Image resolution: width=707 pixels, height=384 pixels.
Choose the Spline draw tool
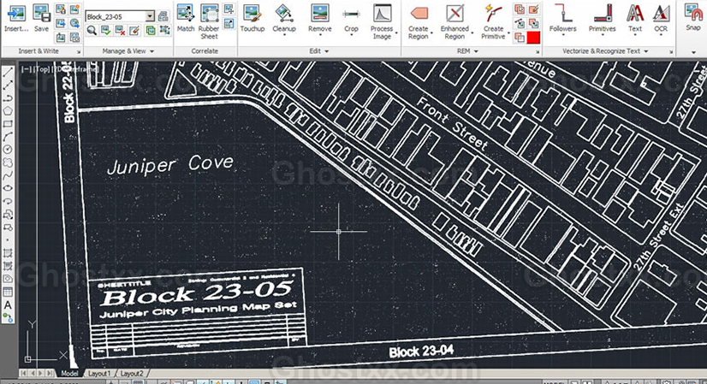click(x=8, y=175)
